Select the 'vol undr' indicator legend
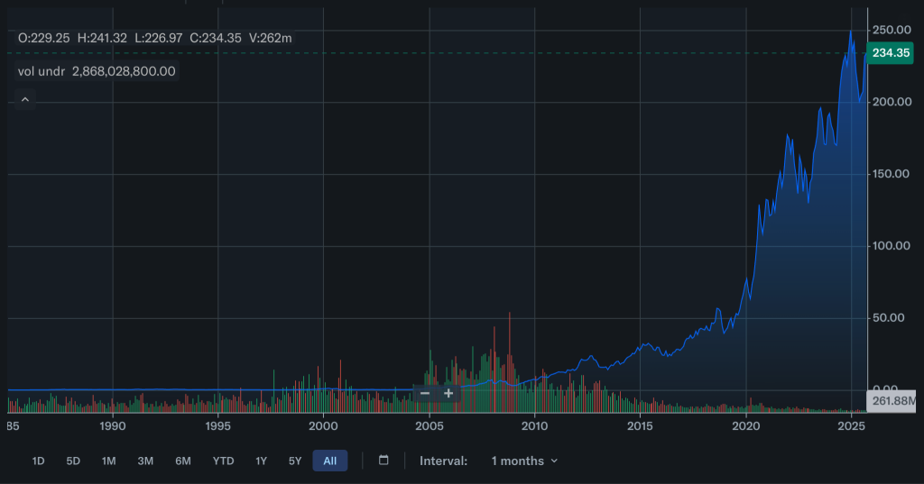 tap(97, 71)
